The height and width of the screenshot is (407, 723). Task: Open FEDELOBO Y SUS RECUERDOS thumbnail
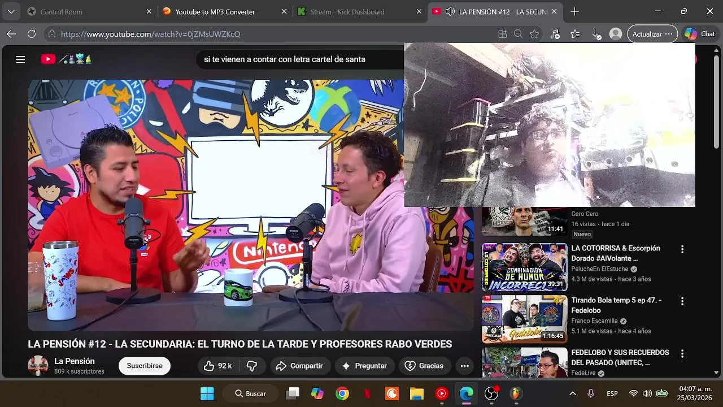pos(524,362)
